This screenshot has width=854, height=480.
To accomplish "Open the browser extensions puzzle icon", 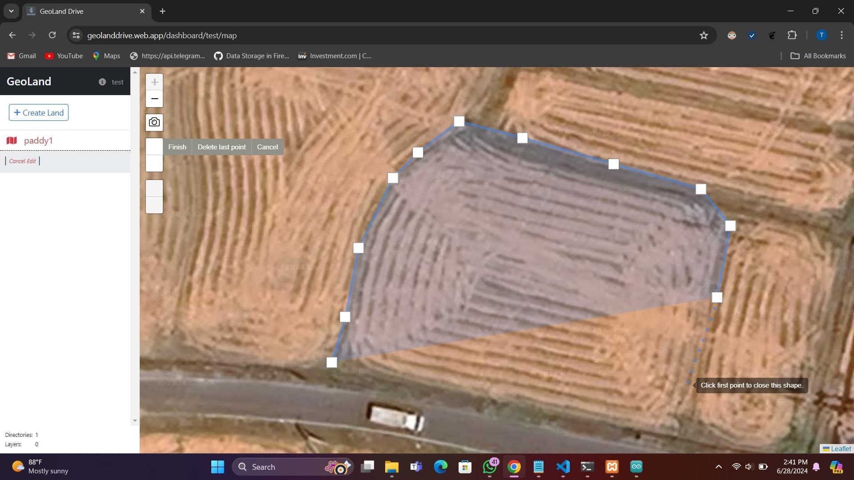I will click(x=792, y=35).
